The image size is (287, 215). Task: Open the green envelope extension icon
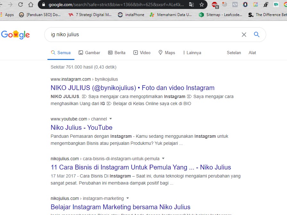[x=276, y=4]
